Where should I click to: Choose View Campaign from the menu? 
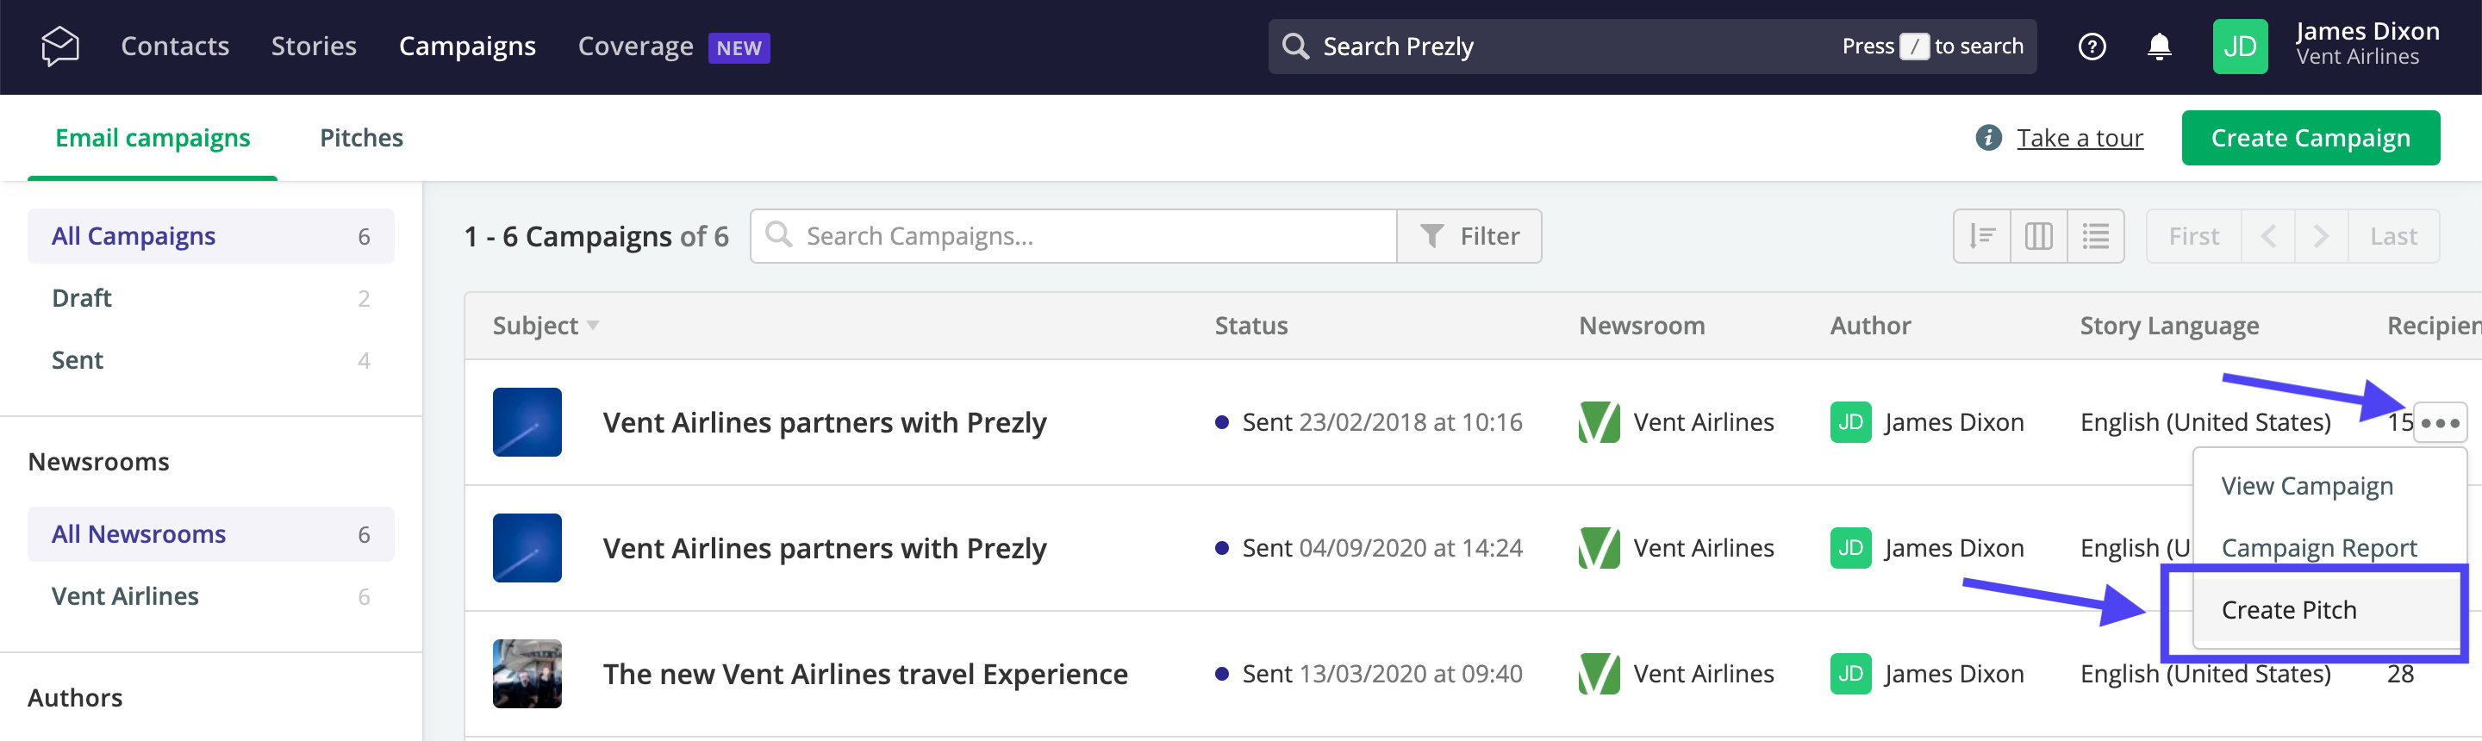(x=2307, y=486)
